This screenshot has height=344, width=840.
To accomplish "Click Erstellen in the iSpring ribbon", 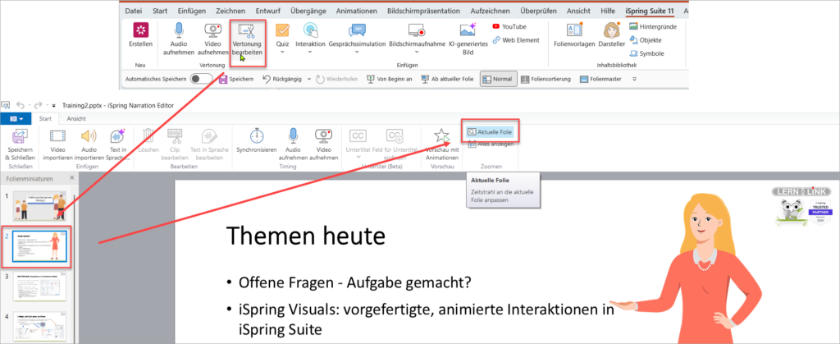I will 141,35.
